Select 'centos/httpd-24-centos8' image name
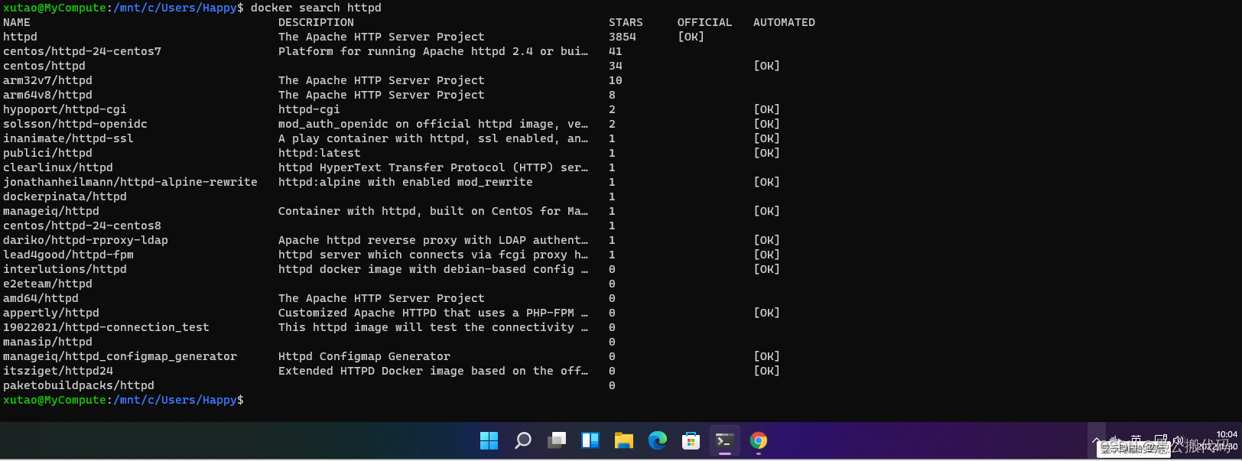This screenshot has width=1242, height=461. click(x=82, y=226)
